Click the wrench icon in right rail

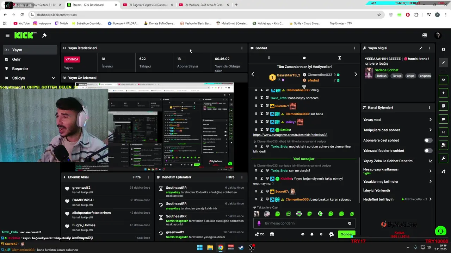point(443,158)
